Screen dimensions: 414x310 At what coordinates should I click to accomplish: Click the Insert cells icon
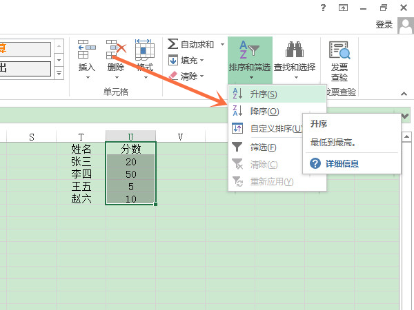tap(87, 50)
